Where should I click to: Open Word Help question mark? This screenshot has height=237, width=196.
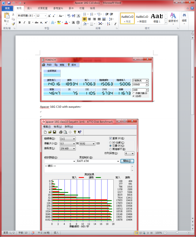pos(192,8)
